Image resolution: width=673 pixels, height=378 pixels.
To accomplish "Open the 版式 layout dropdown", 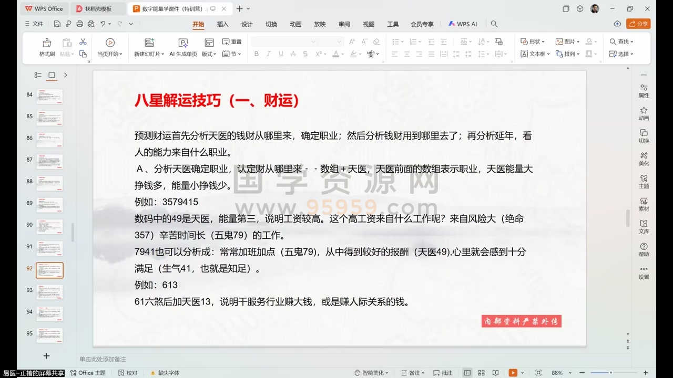I will coord(209,54).
